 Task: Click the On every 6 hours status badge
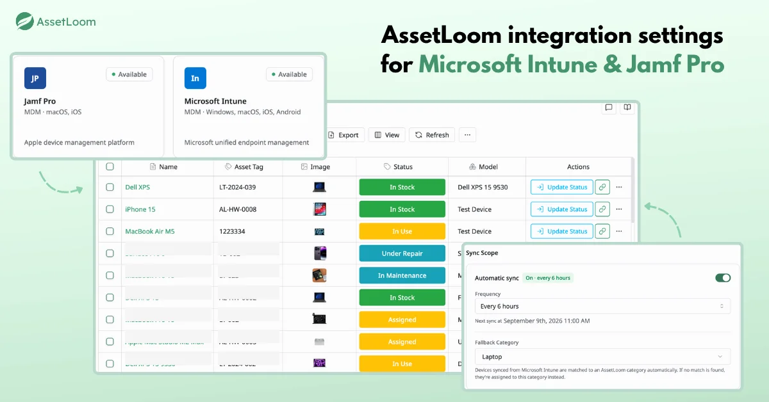tap(547, 278)
